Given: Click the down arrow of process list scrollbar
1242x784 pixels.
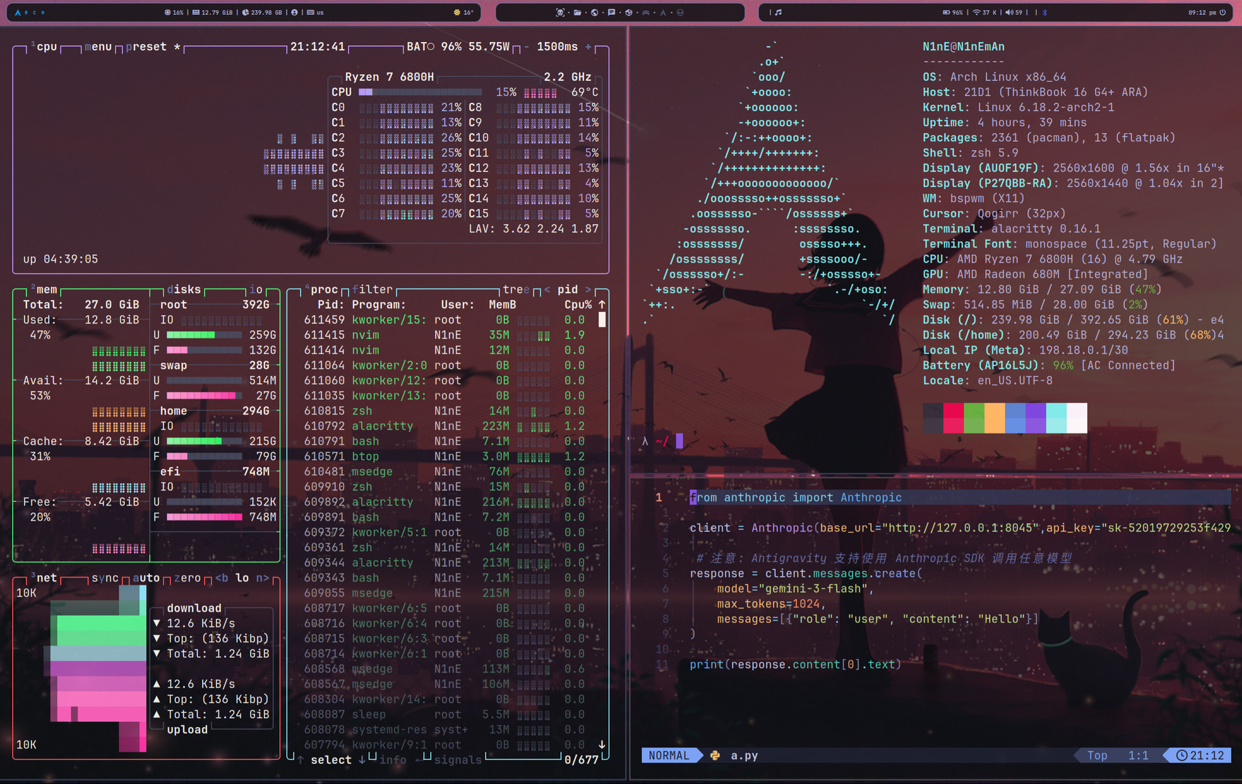Looking at the screenshot, I should (602, 745).
